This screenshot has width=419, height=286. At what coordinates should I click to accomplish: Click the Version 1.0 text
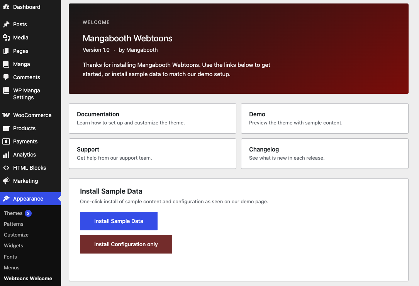coord(96,50)
